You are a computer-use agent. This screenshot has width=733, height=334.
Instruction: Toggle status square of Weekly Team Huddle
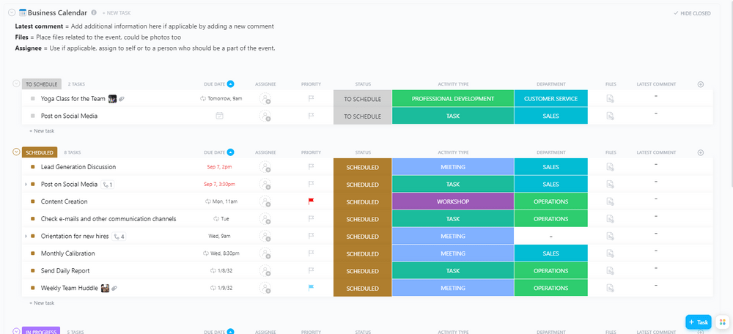tap(33, 288)
